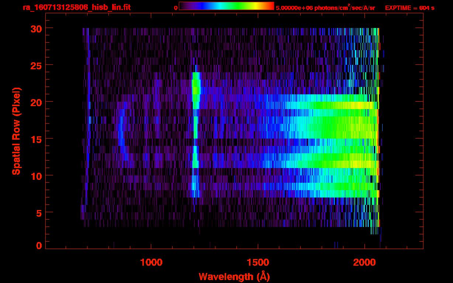Click the y-axis tick label 0
Image resolution: width=453 pixels, height=283 pixels.
(x=38, y=245)
